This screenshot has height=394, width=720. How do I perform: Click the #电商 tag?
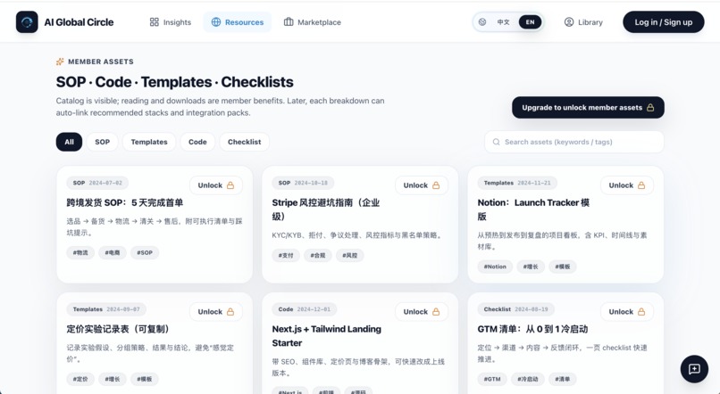113,252
